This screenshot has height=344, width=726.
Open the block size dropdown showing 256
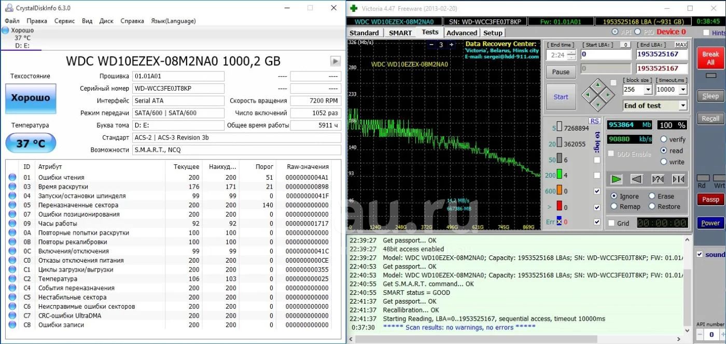648,90
